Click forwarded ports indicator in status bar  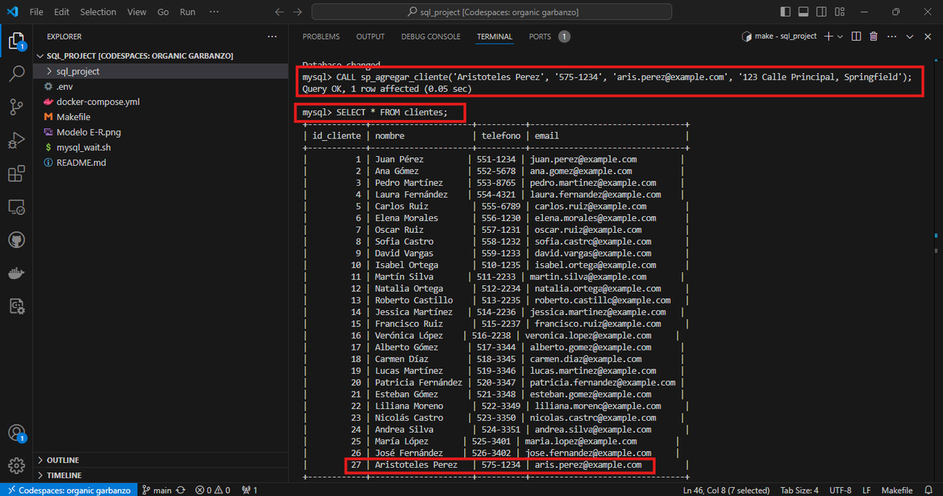tap(250, 490)
